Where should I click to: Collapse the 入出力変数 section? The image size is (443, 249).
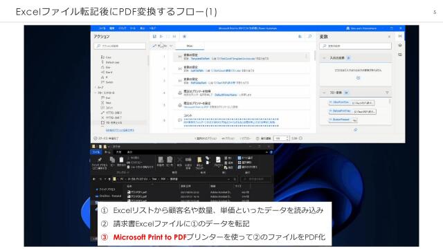point(324,58)
